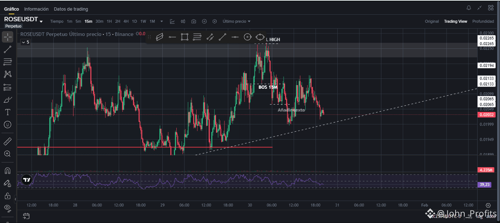Open the emoji icons tool
The height and width of the screenshot is (223, 500).
point(7,125)
